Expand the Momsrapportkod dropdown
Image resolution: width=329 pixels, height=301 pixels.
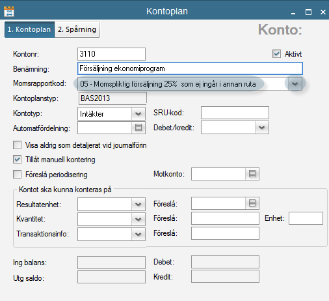click(295, 83)
